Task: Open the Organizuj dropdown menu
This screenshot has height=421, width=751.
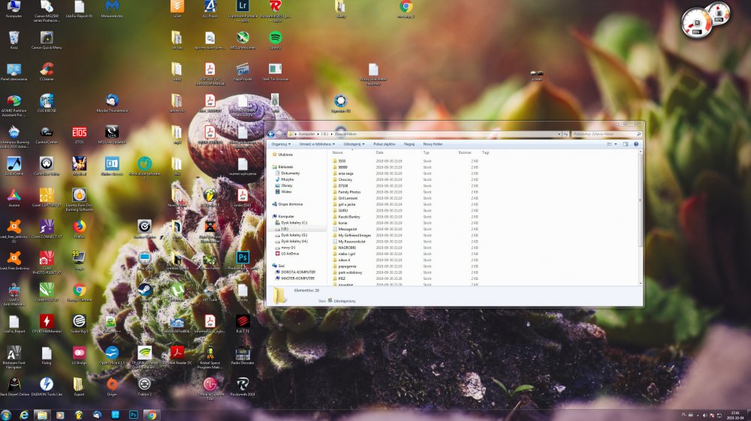Action: coord(281,144)
